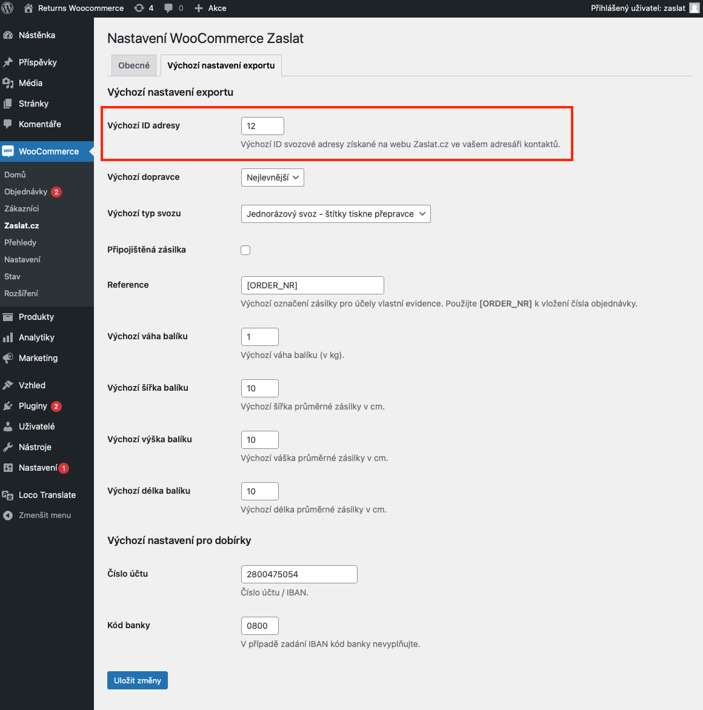Image resolution: width=703 pixels, height=710 pixels.
Task: Open Objednávky submenu item
Action: coord(26,191)
